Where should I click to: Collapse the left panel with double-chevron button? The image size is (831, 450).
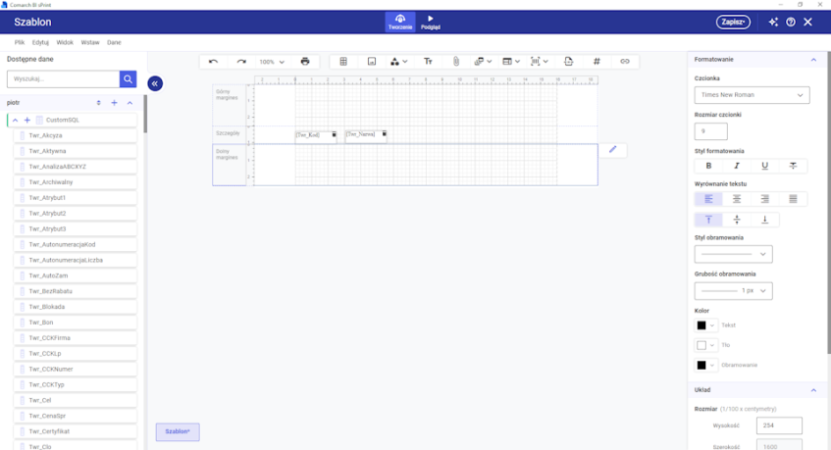(155, 84)
